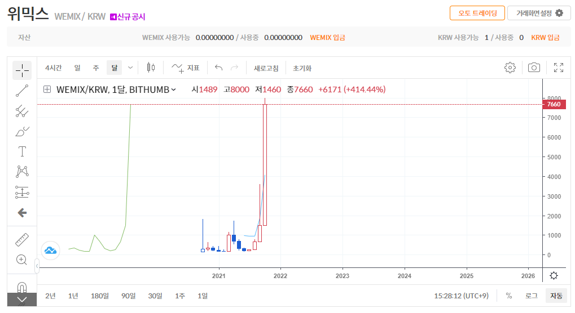Toggle percent (%) scale
The height and width of the screenshot is (313, 575).
tap(508, 296)
